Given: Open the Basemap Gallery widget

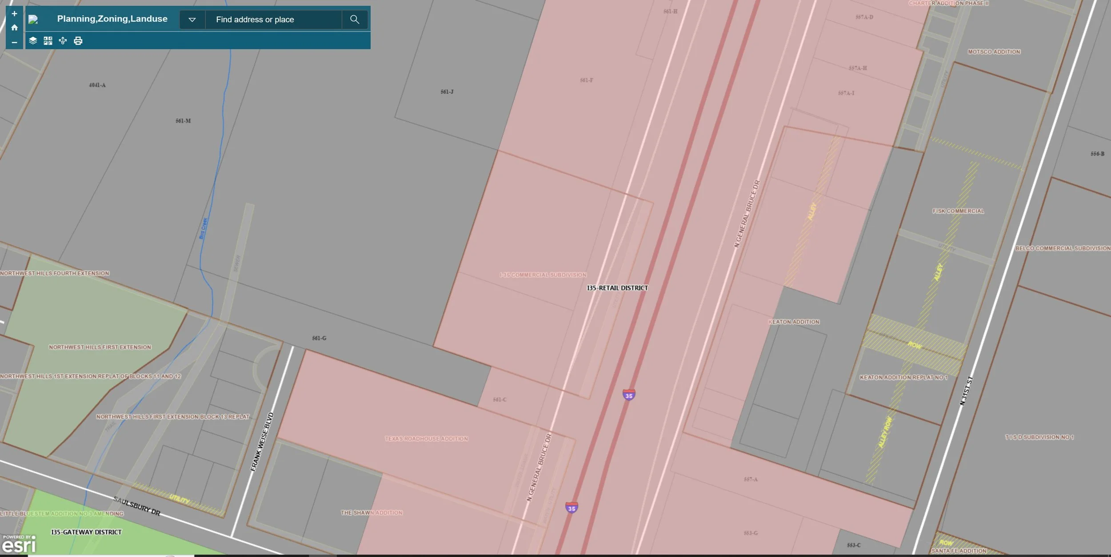Looking at the screenshot, I should pos(48,41).
